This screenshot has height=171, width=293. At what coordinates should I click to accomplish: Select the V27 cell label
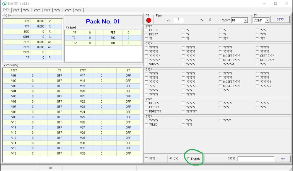83,127
